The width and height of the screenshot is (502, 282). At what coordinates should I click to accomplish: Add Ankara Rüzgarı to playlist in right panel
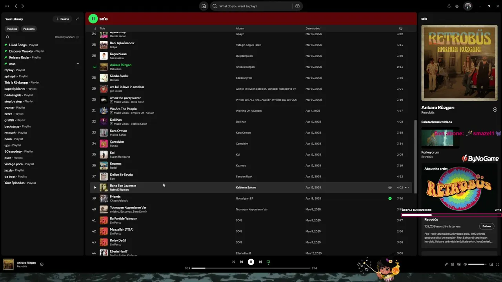(495, 110)
